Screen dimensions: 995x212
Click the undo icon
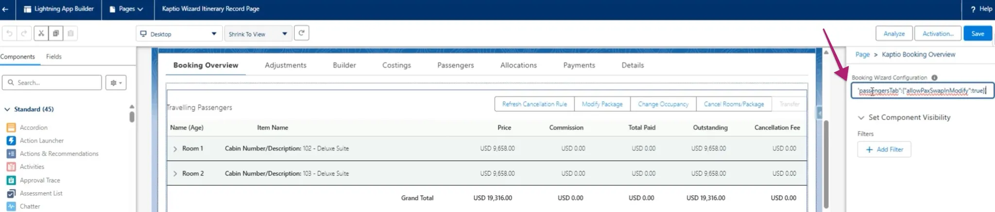coord(9,33)
